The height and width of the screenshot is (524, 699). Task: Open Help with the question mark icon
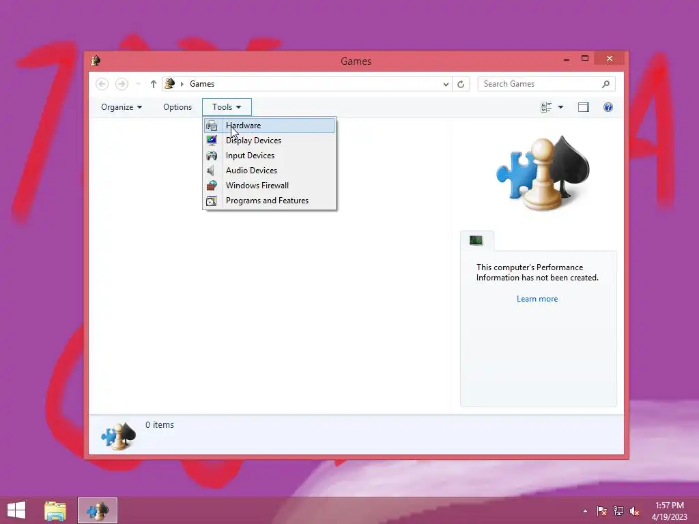pos(608,107)
